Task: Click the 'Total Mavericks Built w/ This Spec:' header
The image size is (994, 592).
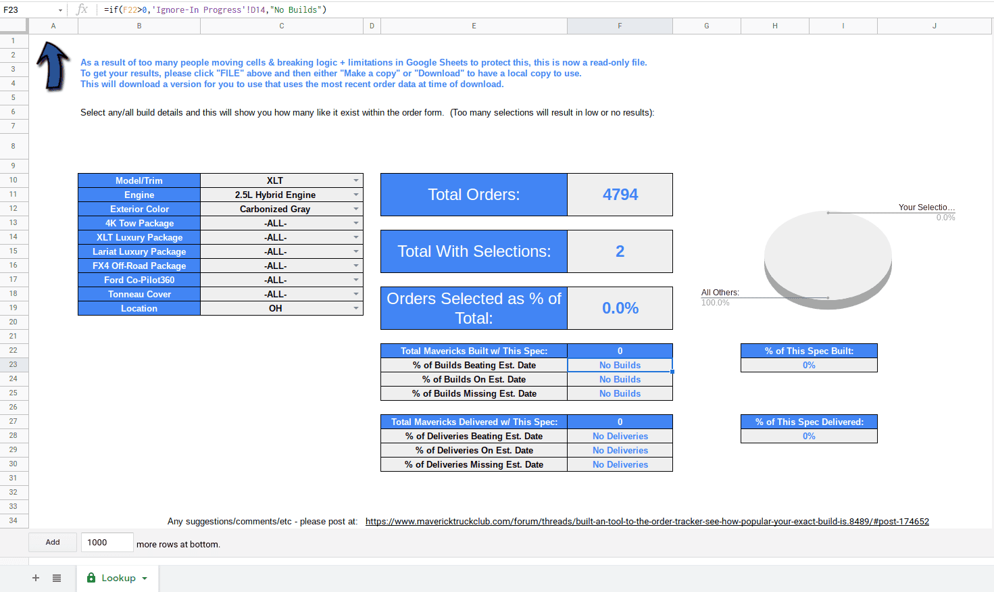Action: (474, 351)
